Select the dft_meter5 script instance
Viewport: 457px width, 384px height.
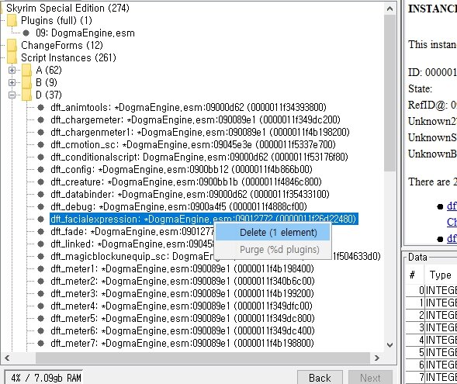[x=182, y=318]
